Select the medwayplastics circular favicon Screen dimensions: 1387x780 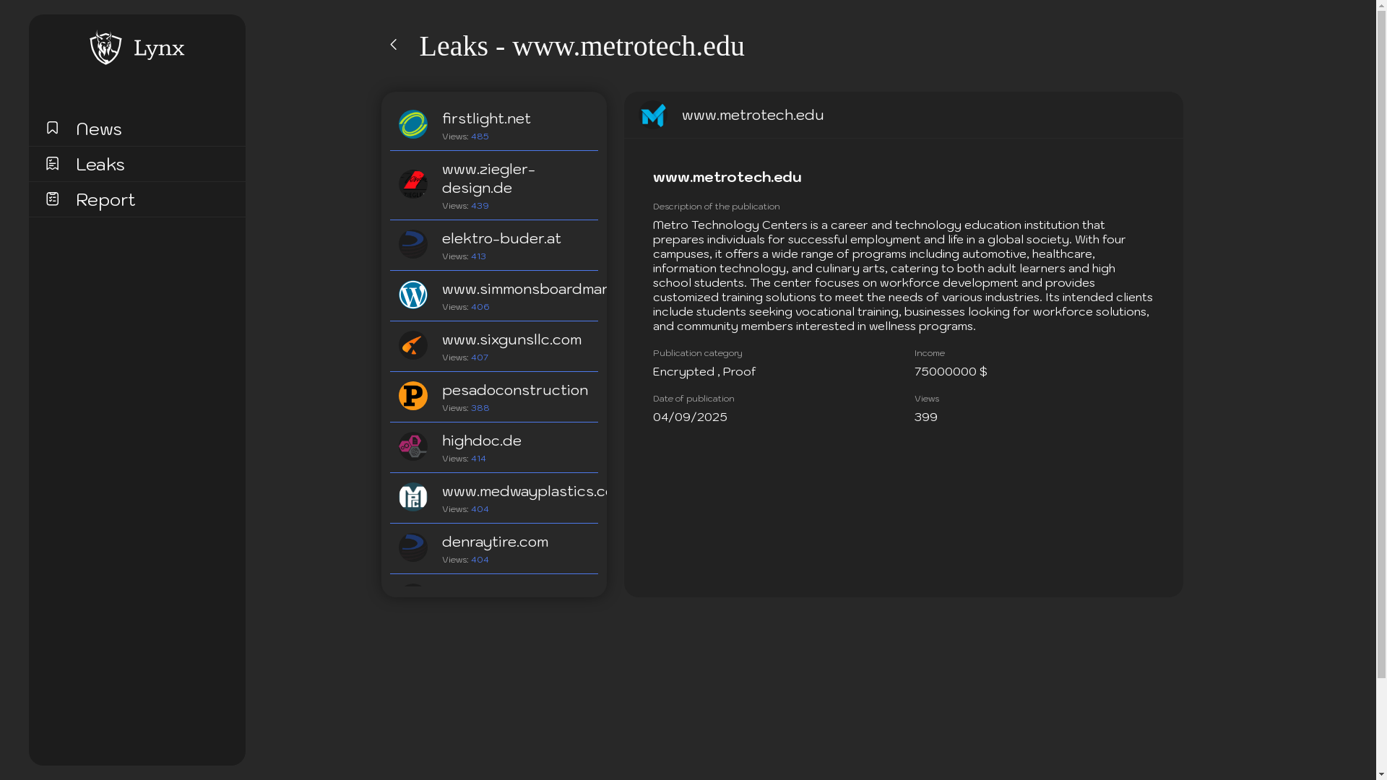point(412,497)
